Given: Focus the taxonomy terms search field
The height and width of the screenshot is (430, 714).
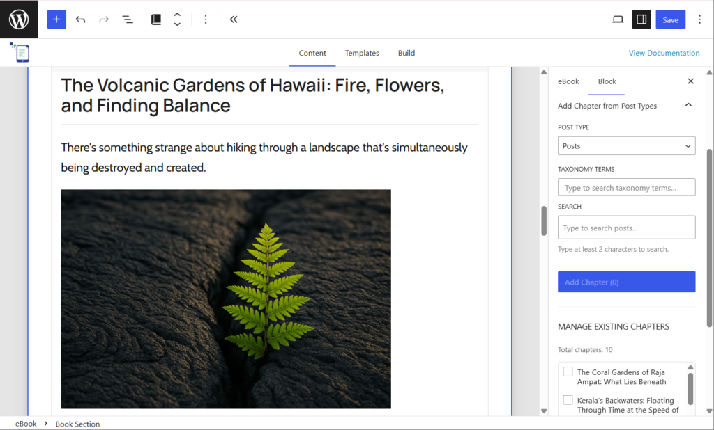Looking at the screenshot, I should tap(626, 187).
